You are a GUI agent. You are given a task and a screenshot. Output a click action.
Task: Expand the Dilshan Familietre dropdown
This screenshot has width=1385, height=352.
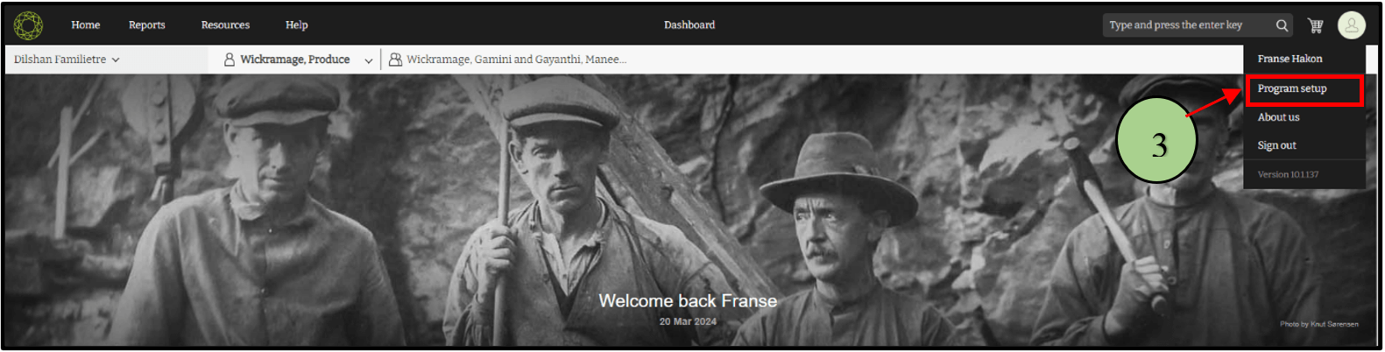tap(67, 60)
